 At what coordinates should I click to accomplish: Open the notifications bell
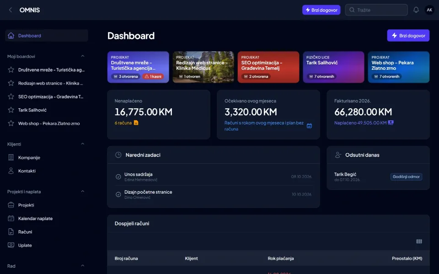point(416,10)
